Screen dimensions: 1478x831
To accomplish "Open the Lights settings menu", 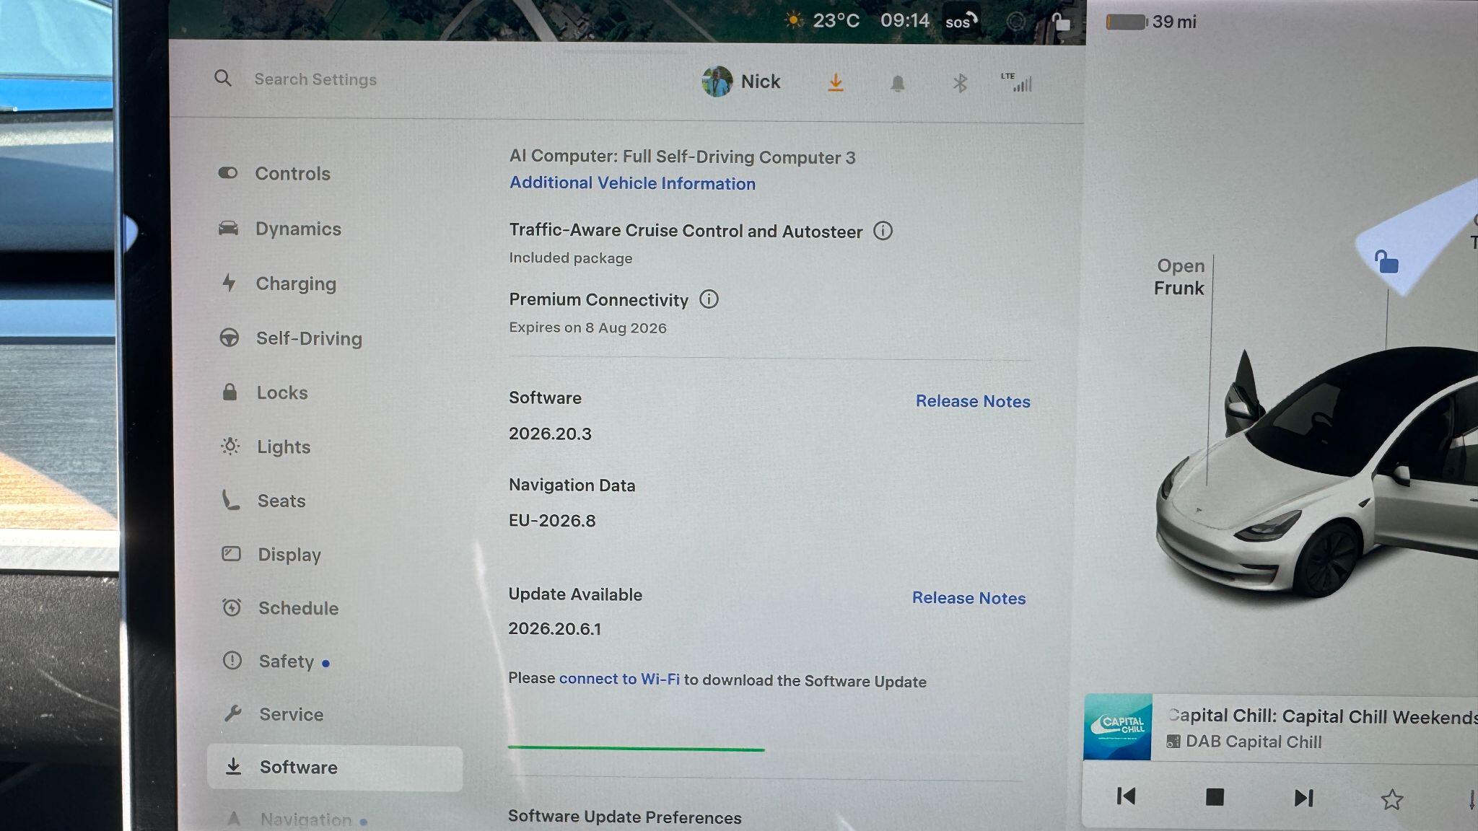I will coord(266,447).
